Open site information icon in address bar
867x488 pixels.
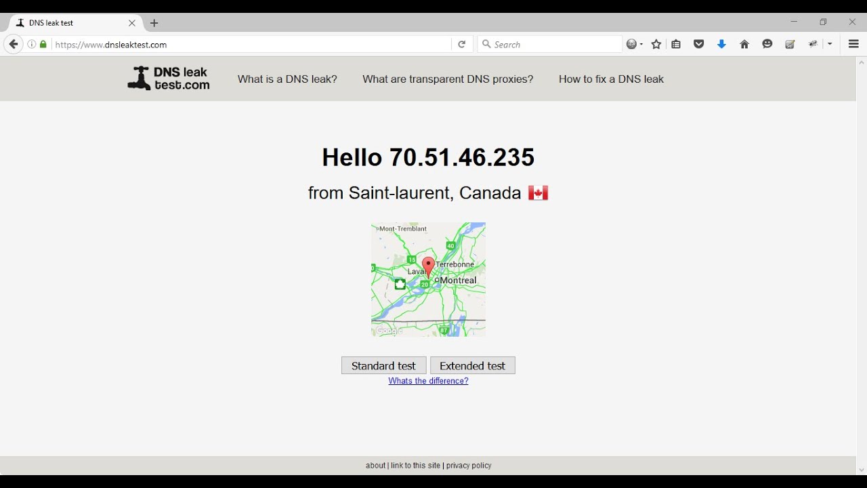pos(32,45)
